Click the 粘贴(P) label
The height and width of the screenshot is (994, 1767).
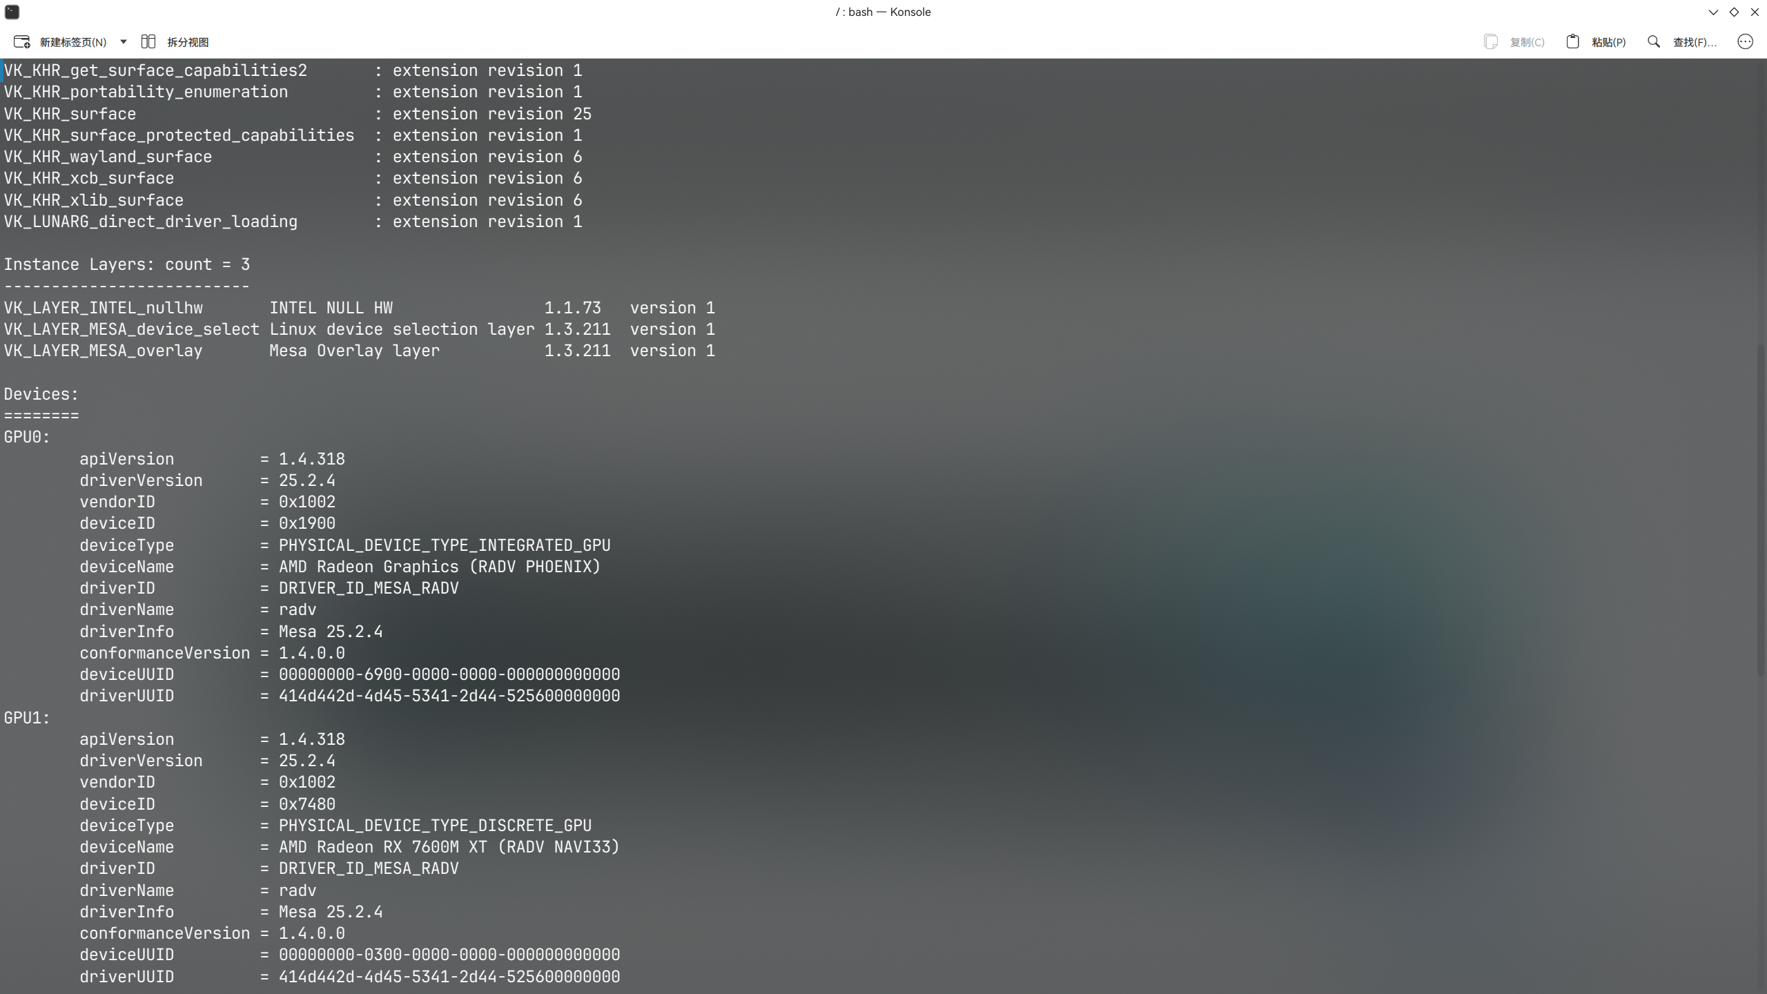(x=1608, y=42)
